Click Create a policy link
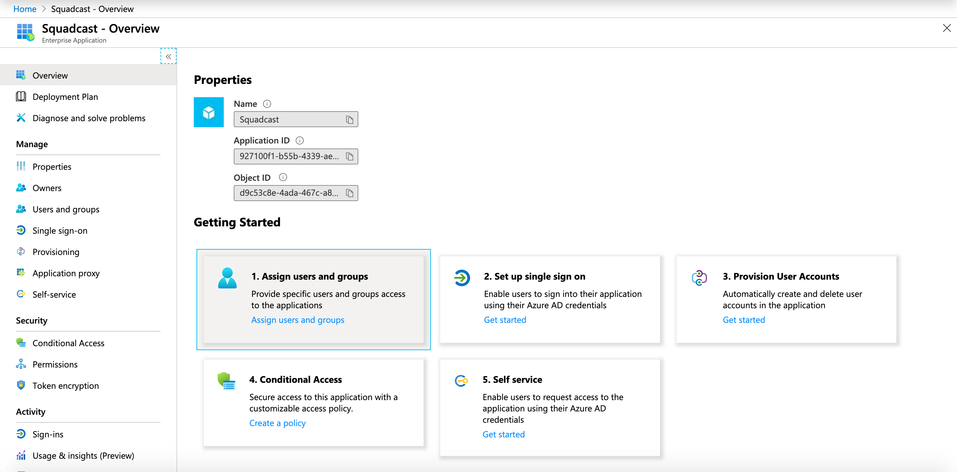The height and width of the screenshot is (472, 957). coord(277,423)
